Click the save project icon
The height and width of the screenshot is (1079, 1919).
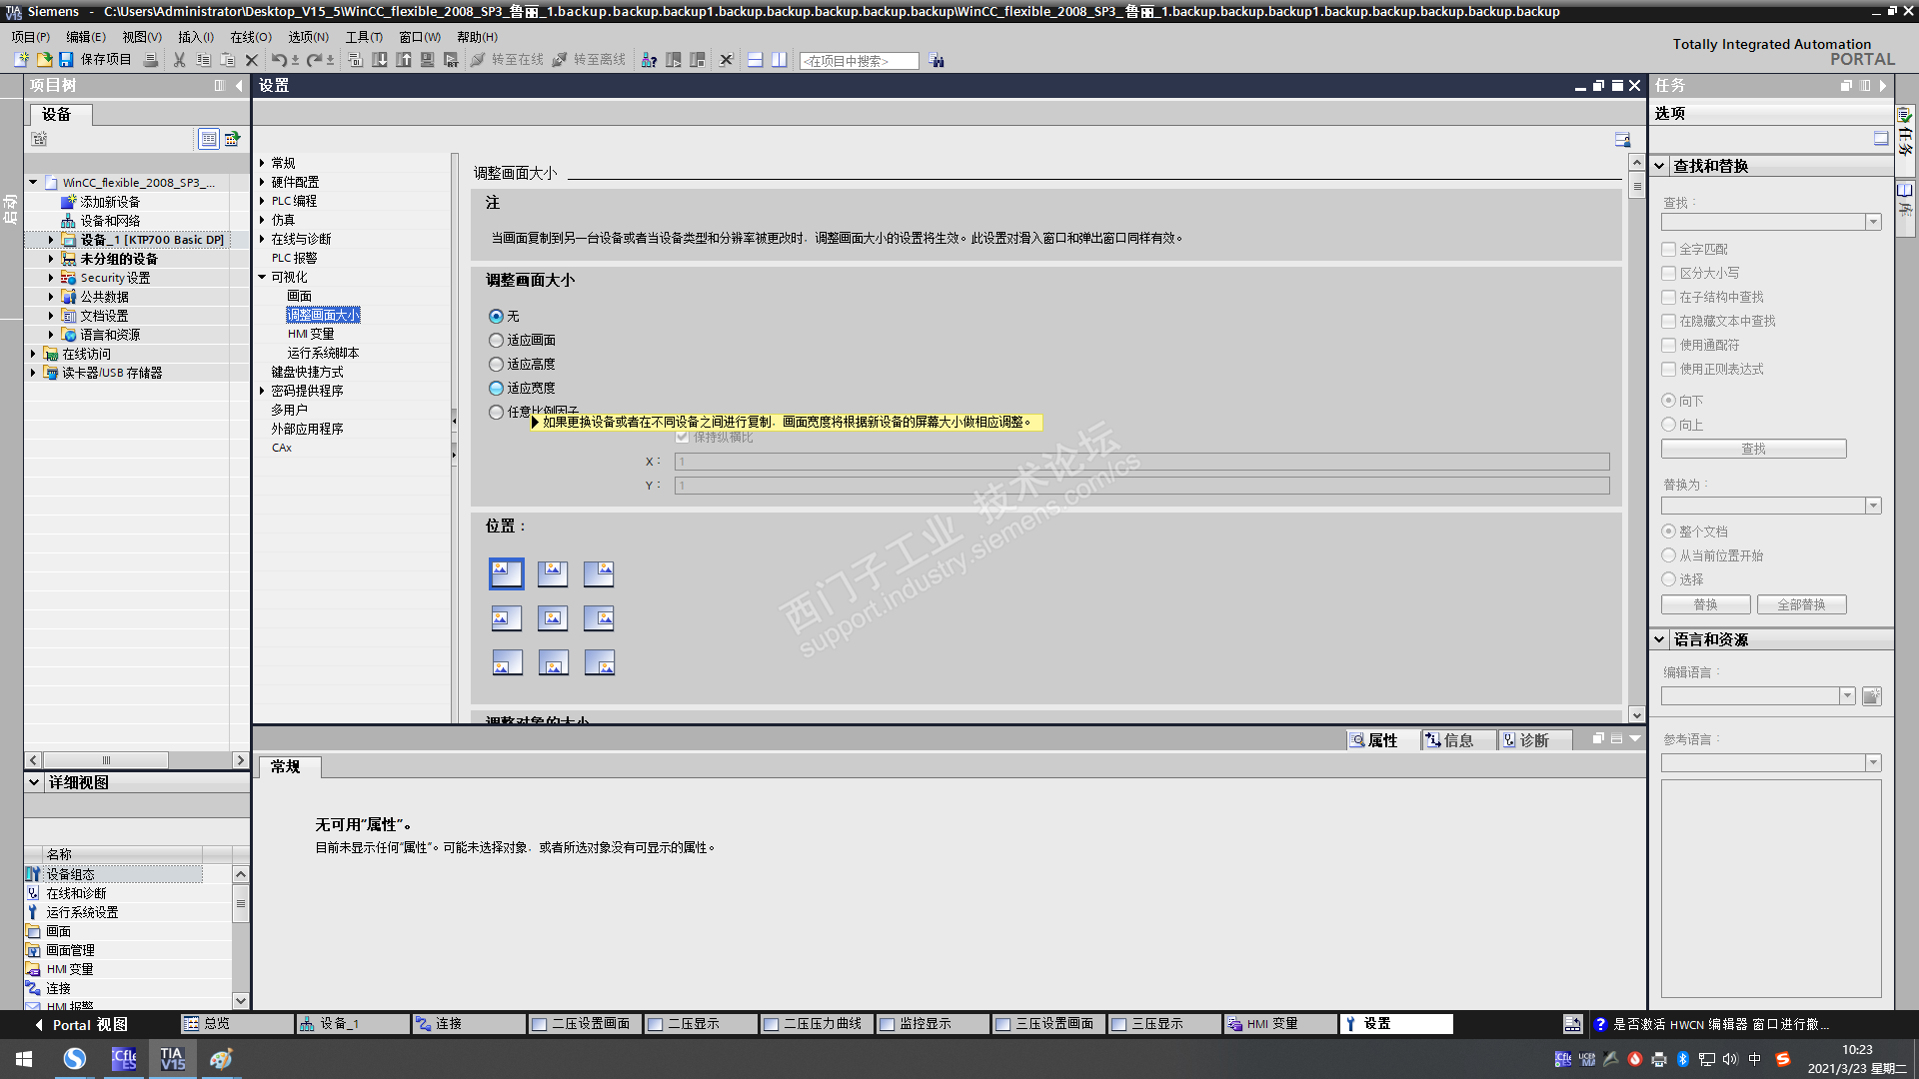(66, 60)
